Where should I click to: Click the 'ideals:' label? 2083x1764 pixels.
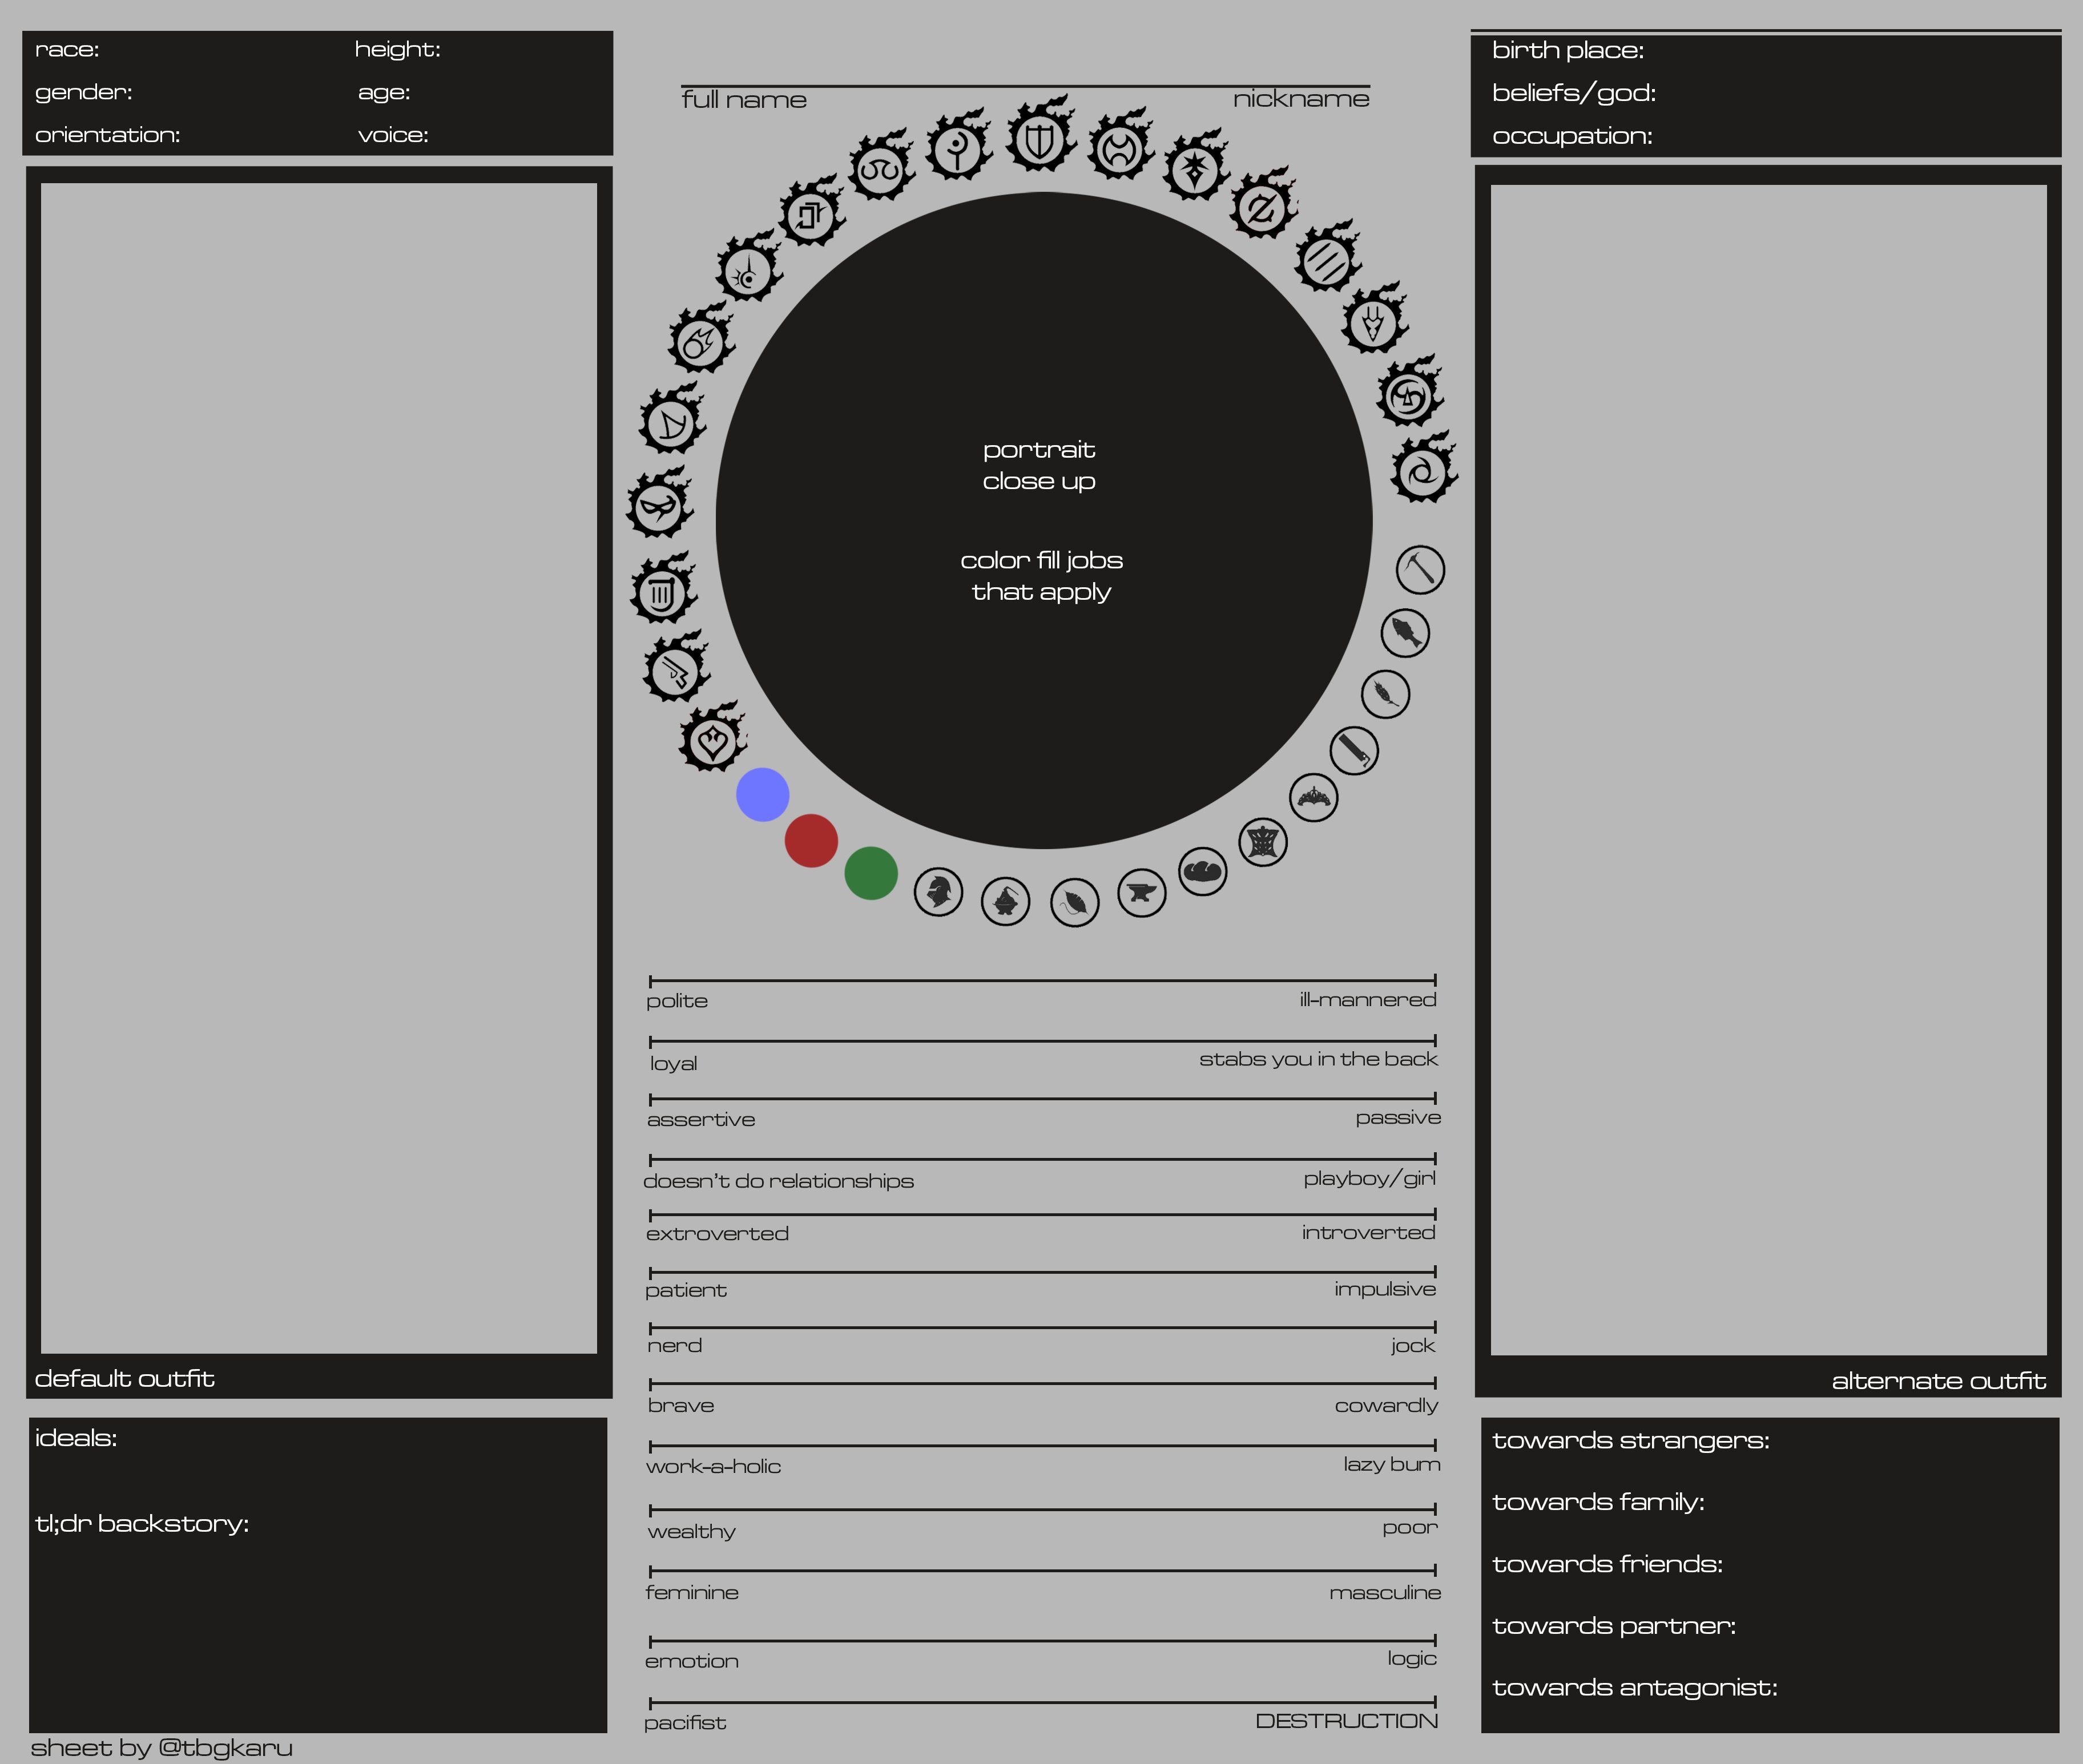point(76,1438)
